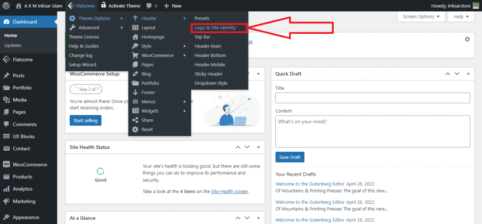Open the Homepage menu item

point(153,37)
